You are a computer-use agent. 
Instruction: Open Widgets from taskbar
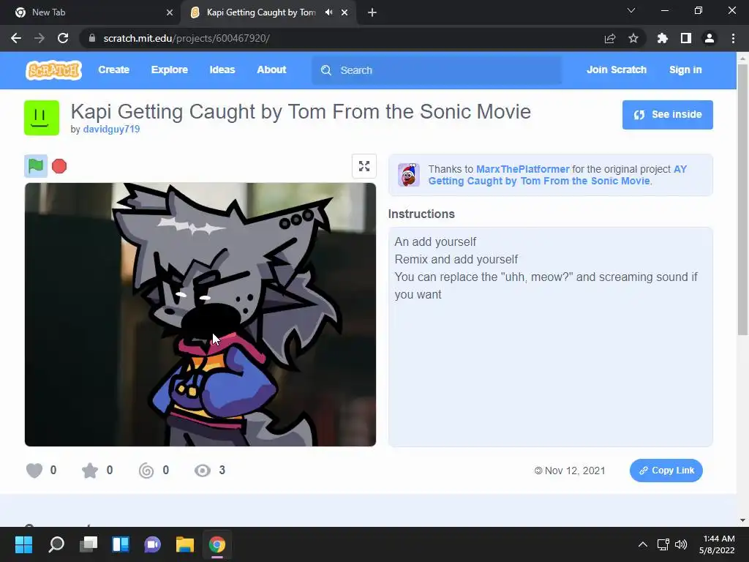[121, 544]
